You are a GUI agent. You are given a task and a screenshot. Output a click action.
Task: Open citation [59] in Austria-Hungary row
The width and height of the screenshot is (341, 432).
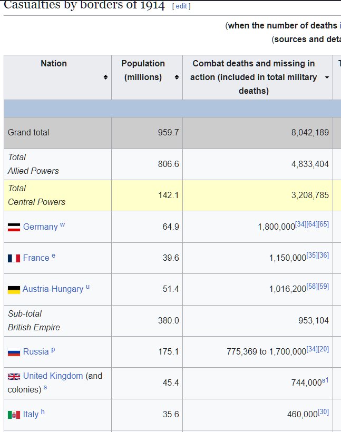point(324,287)
